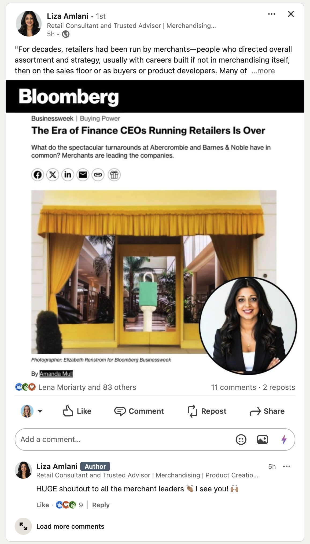Expand the react-as identity dropdown arrow
Viewport: 310px width, 544px height.
40,411
